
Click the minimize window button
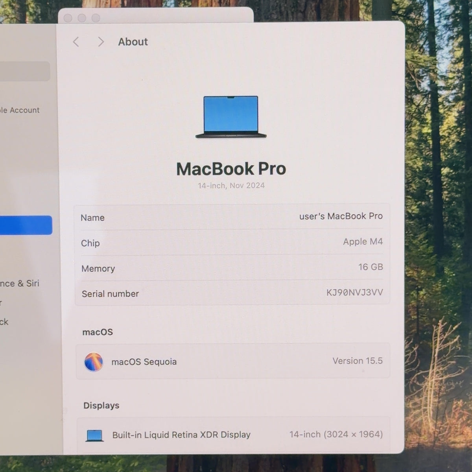(x=82, y=18)
